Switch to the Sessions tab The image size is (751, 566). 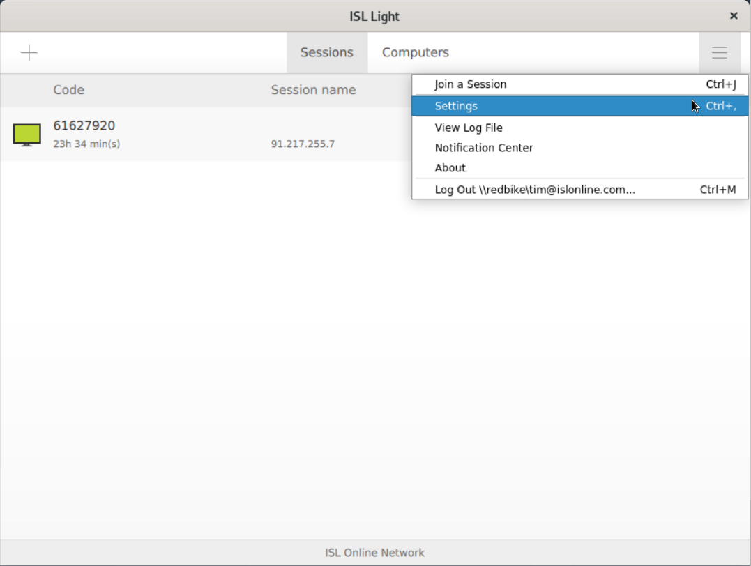[326, 52]
